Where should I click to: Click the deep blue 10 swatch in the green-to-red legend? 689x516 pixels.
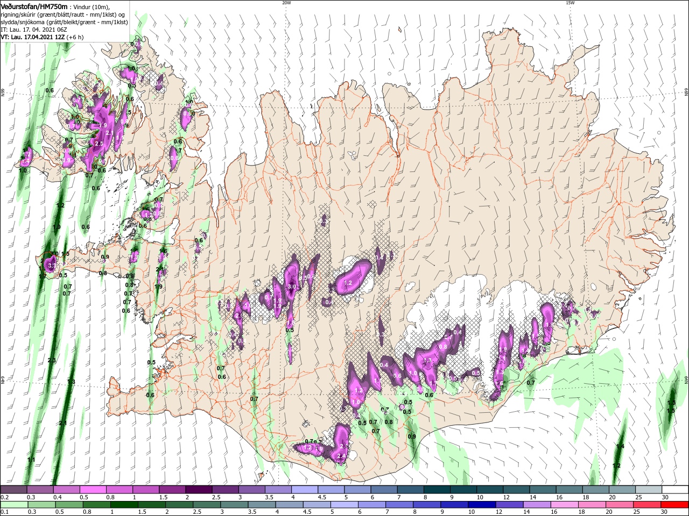[x=481, y=505]
